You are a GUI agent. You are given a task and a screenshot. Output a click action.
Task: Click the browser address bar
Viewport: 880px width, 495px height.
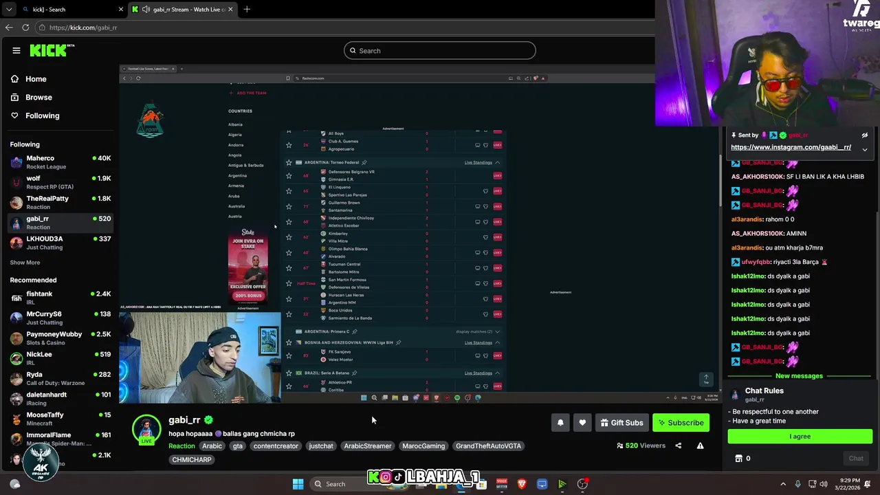pyautogui.click(x=344, y=27)
